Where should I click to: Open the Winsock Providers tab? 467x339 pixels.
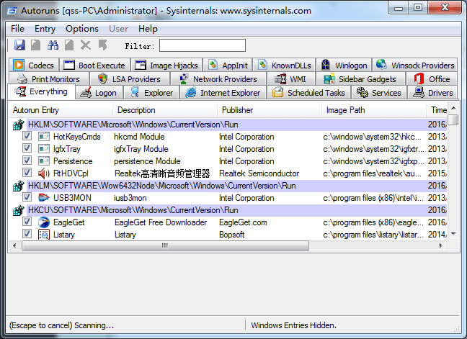click(415, 65)
